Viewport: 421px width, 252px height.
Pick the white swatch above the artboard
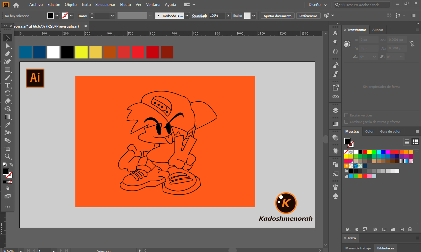click(53, 52)
